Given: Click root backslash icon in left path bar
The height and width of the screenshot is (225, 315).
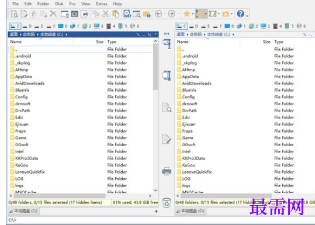Looking at the screenshot, I should [138, 34].
